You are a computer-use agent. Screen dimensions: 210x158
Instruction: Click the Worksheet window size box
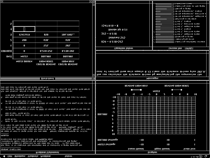click(x=94, y=1)
